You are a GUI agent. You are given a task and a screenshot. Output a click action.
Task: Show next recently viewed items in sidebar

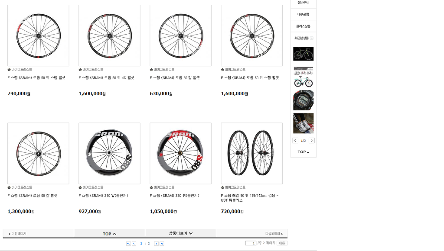click(x=311, y=141)
